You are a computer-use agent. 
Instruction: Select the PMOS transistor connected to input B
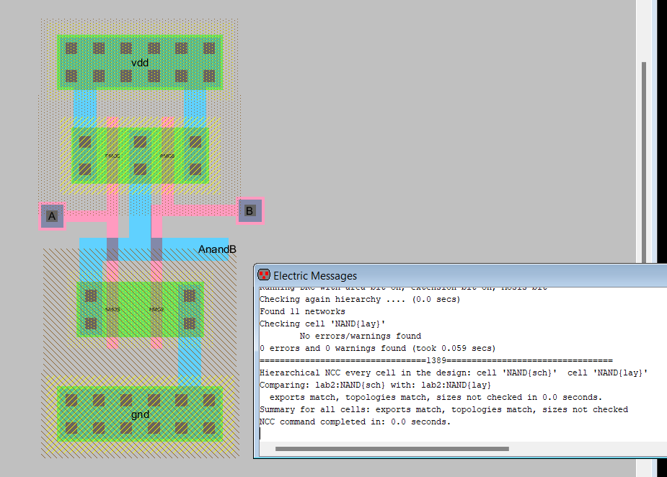point(167,156)
